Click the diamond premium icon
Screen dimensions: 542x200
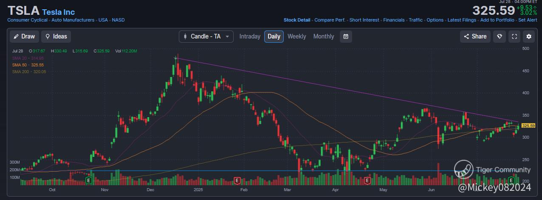coord(500,36)
